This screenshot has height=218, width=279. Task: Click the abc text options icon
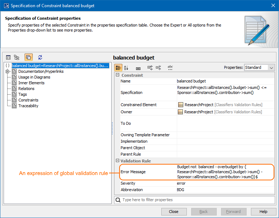tap(170, 67)
